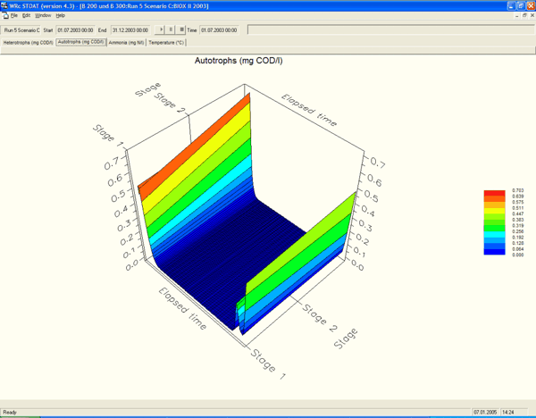Click the End date field
The image size is (536, 418).
[130, 29]
